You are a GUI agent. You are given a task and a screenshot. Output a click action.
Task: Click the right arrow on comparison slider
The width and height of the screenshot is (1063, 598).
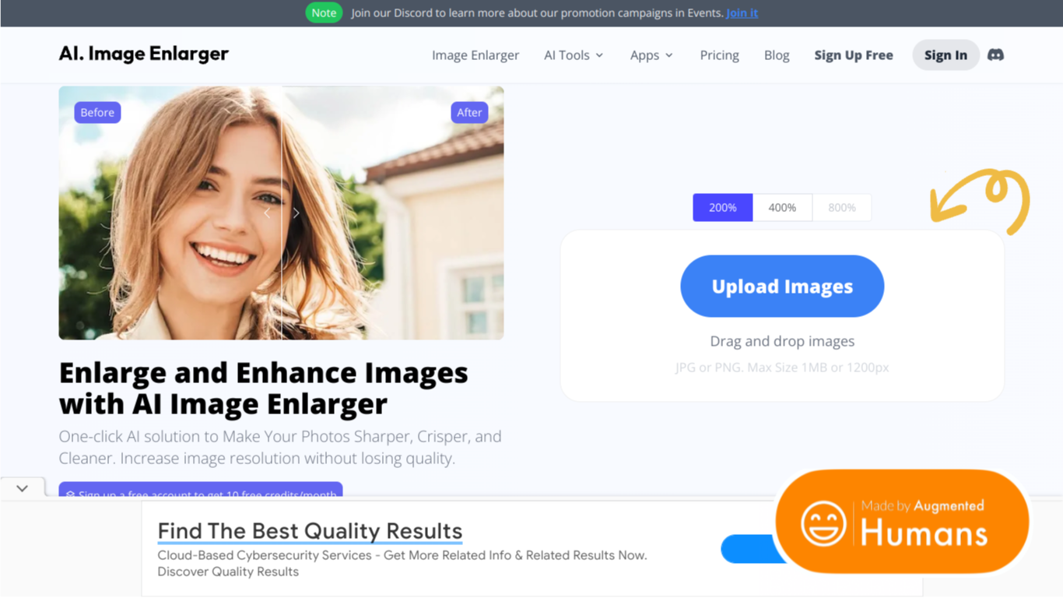click(296, 213)
